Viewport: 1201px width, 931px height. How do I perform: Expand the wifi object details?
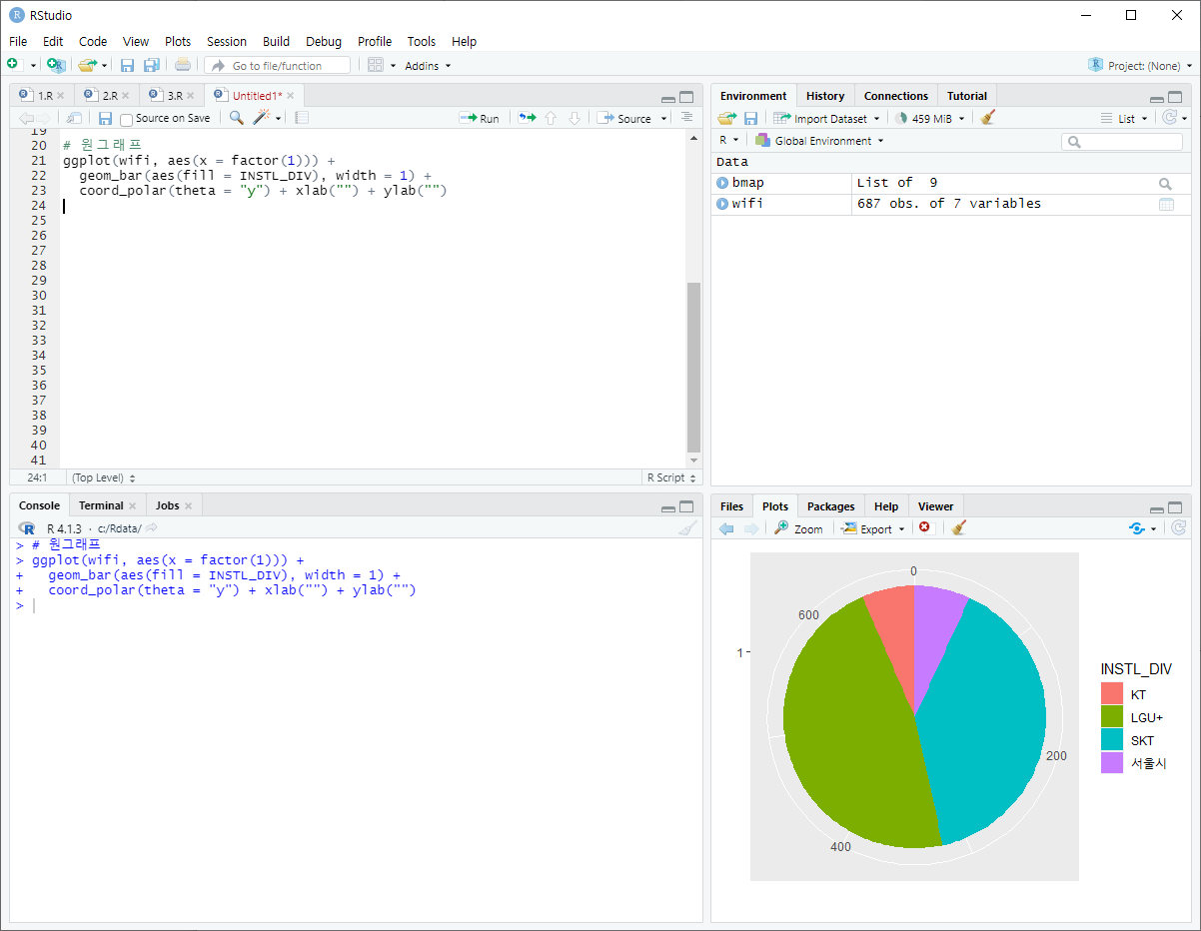pos(722,204)
